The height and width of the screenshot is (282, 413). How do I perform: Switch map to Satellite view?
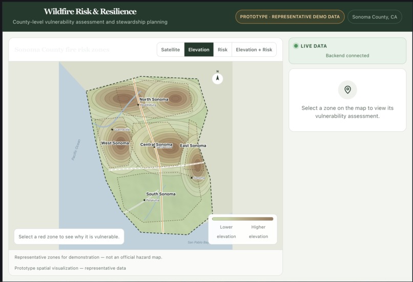(171, 50)
